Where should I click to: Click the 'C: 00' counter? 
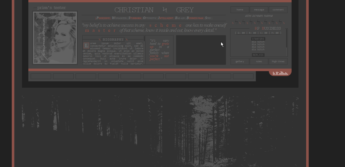pos(264,33)
